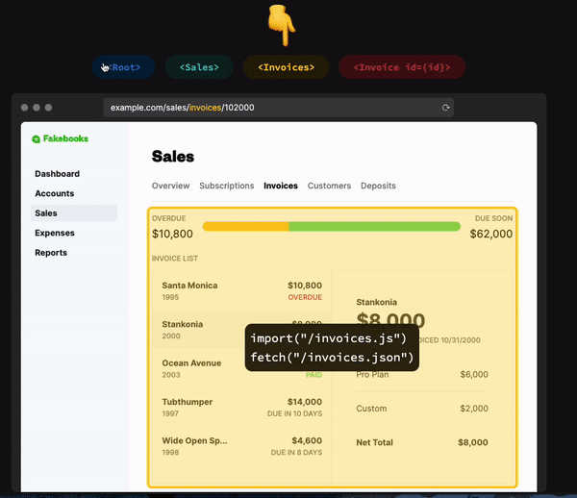This screenshot has height=498, width=577.
Task: Click the DUE IN 10 DAYS status
Action: coord(295,413)
